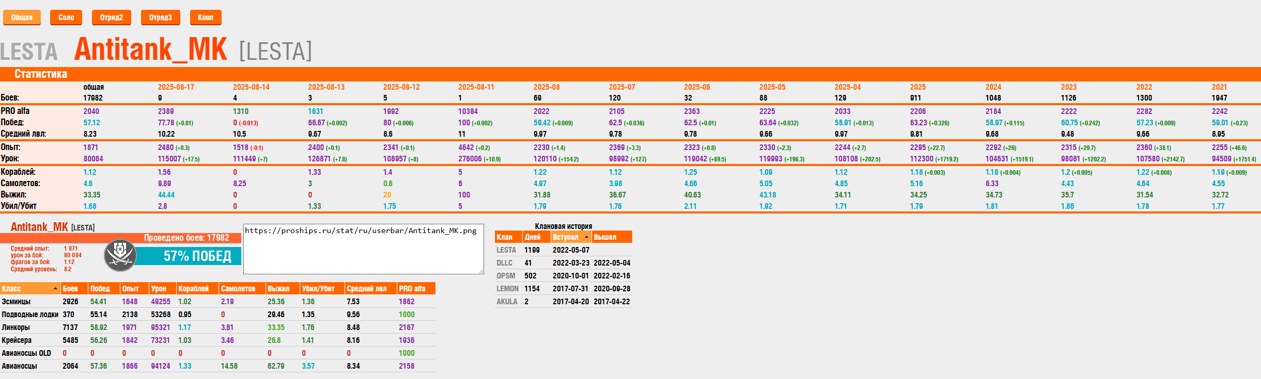Open the 2025-08-12 date column

(401, 87)
